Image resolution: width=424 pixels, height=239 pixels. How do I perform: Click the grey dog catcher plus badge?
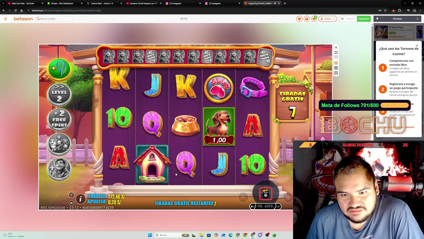(59, 169)
